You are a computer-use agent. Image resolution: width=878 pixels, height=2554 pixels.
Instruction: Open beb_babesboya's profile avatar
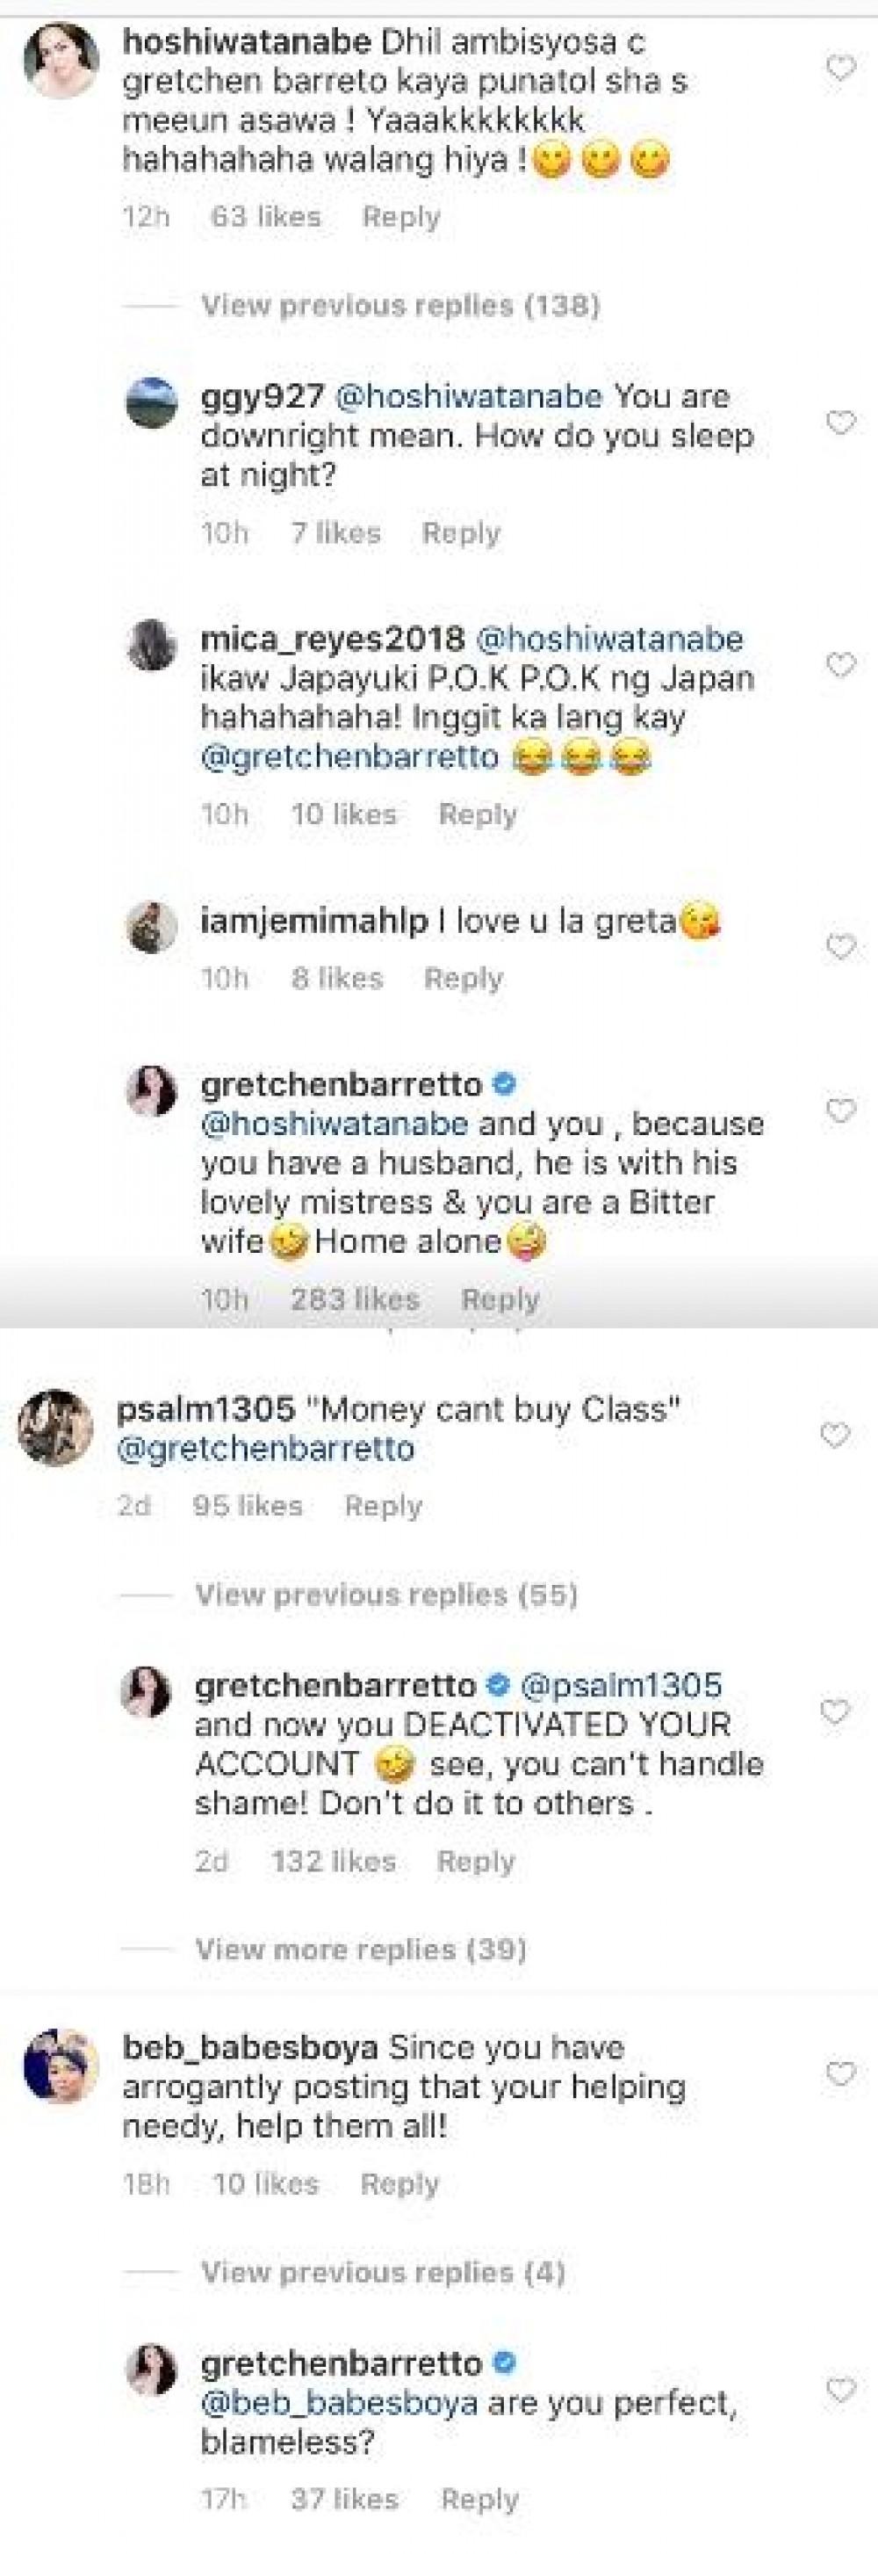61,2066
